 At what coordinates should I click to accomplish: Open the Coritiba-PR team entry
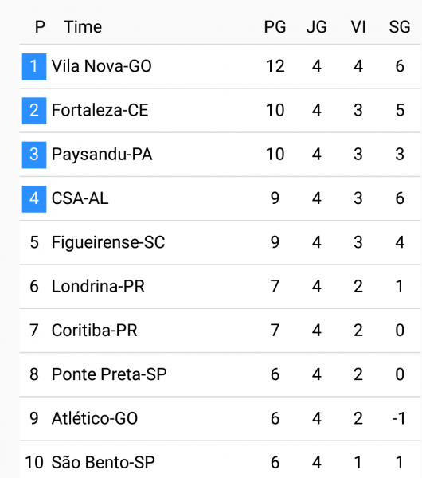[x=95, y=330]
